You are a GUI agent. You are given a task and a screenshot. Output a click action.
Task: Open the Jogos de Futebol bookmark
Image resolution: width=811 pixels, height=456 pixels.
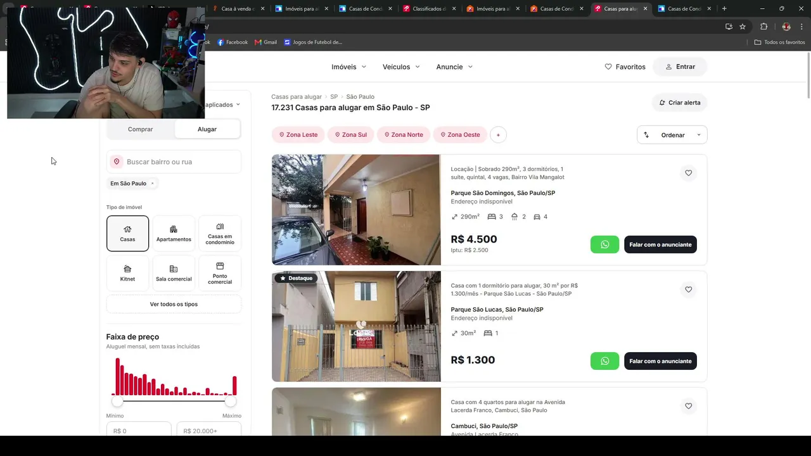pyautogui.click(x=313, y=42)
